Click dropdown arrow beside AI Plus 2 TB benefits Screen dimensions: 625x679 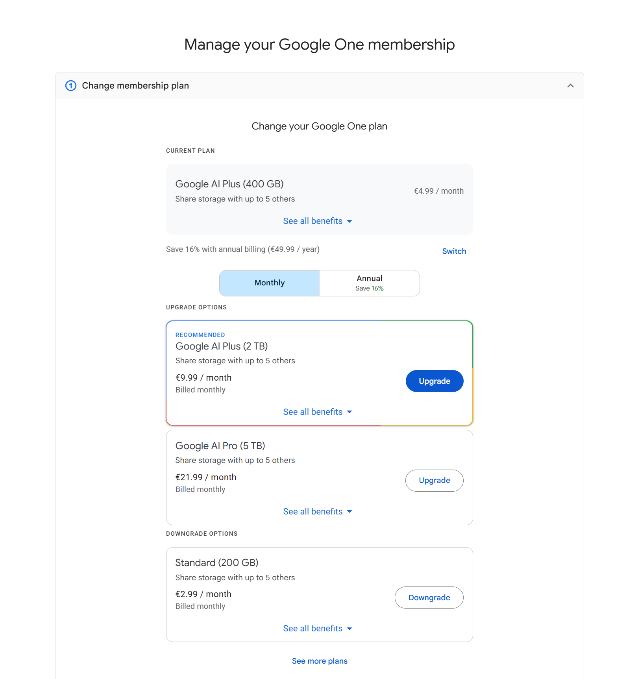(x=349, y=412)
